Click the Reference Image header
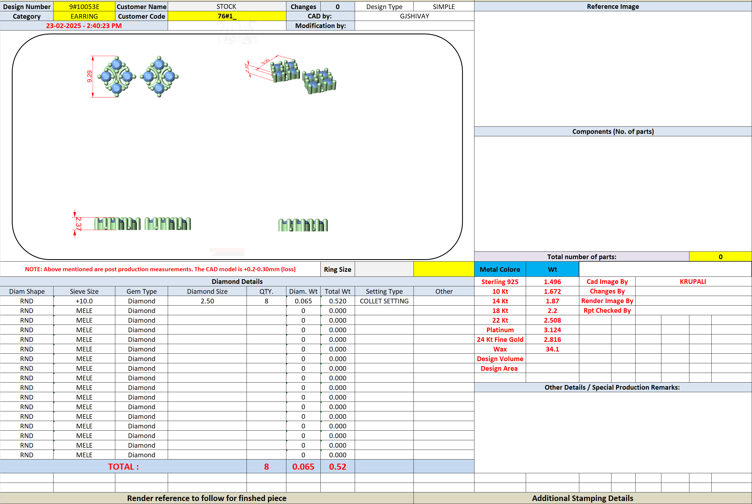The height and width of the screenshot is (504, 752). coord(613,6)
